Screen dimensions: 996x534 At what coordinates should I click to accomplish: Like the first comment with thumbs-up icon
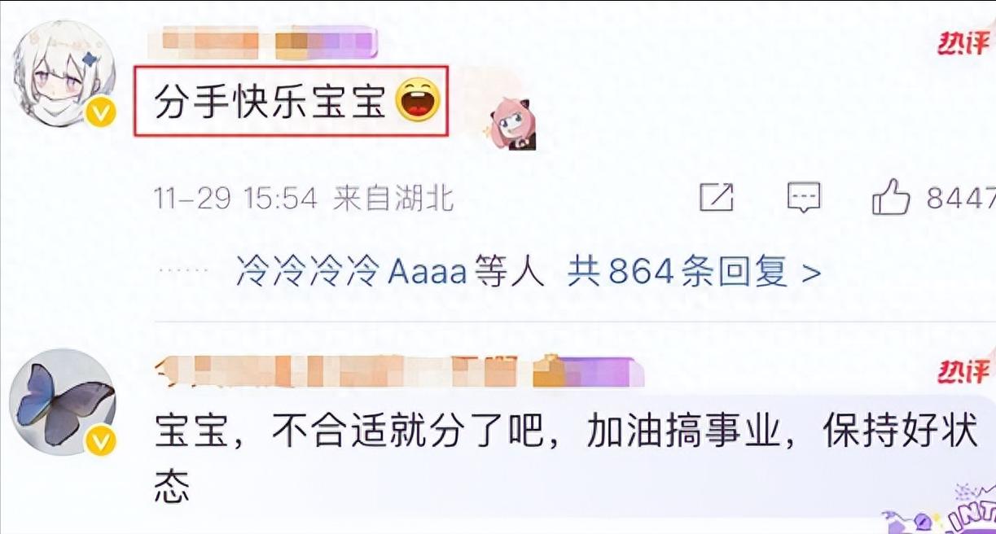pyautogui.click(x=890, y=196)
